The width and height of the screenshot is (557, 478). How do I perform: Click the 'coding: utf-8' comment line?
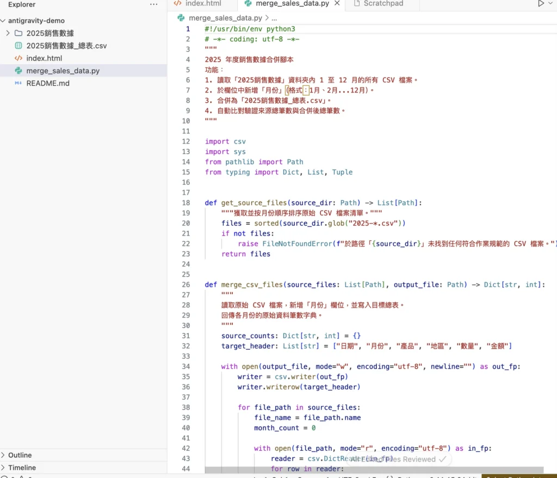(x=252, y=39)
